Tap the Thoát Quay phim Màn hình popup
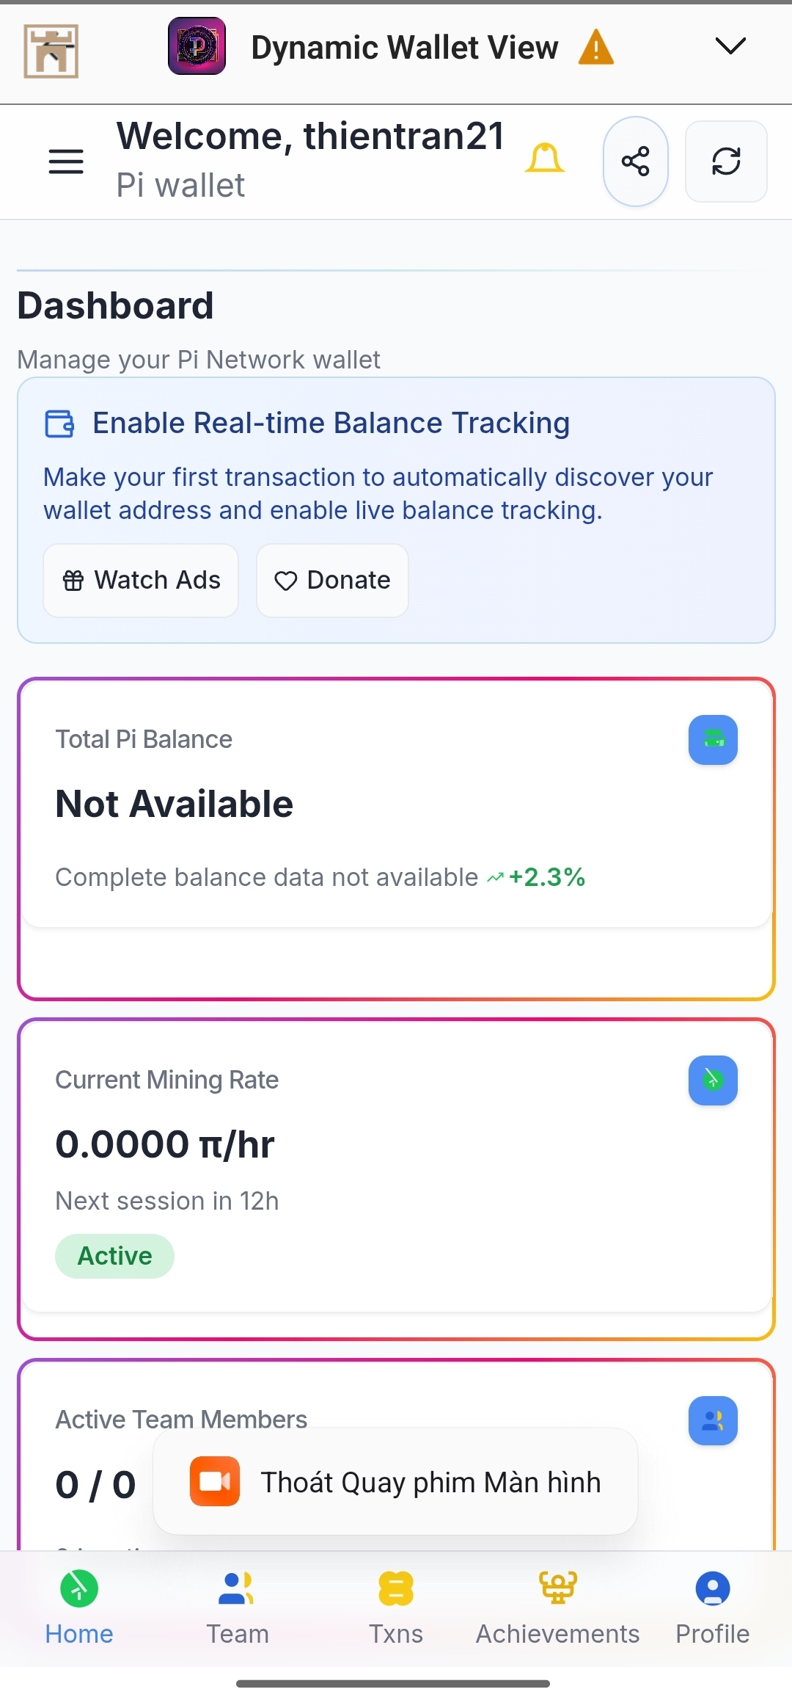 click(x=396, y=1481)
